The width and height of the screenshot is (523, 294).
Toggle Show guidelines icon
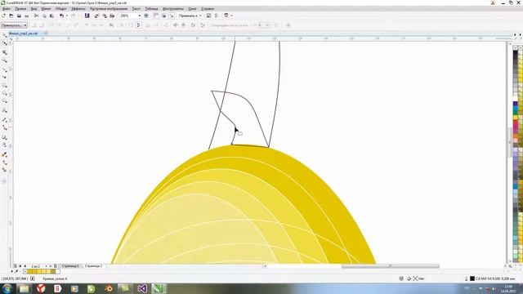[172, 16]
